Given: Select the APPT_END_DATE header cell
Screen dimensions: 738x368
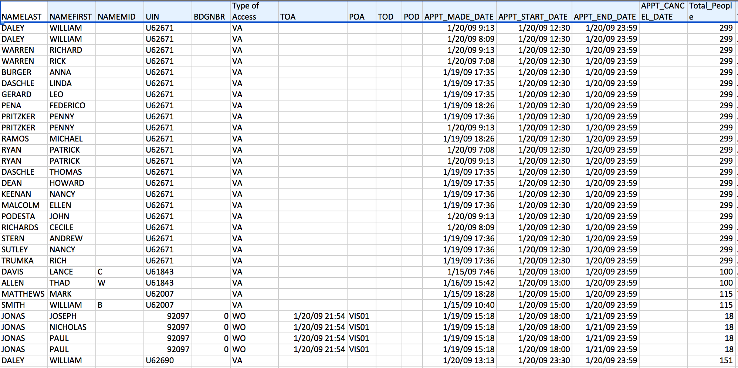Looking at the screenshot, I should [606, 11].
